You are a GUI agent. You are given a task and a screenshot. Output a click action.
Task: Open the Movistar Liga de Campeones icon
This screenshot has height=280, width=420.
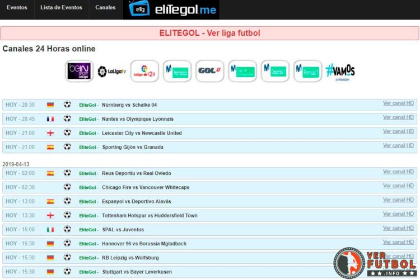(242, 71)
